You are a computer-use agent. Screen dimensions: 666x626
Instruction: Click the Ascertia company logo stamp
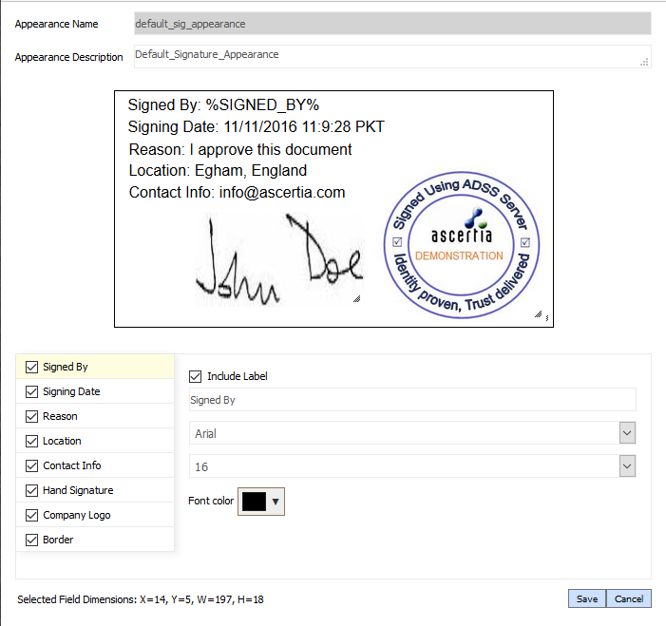[460, 243]
